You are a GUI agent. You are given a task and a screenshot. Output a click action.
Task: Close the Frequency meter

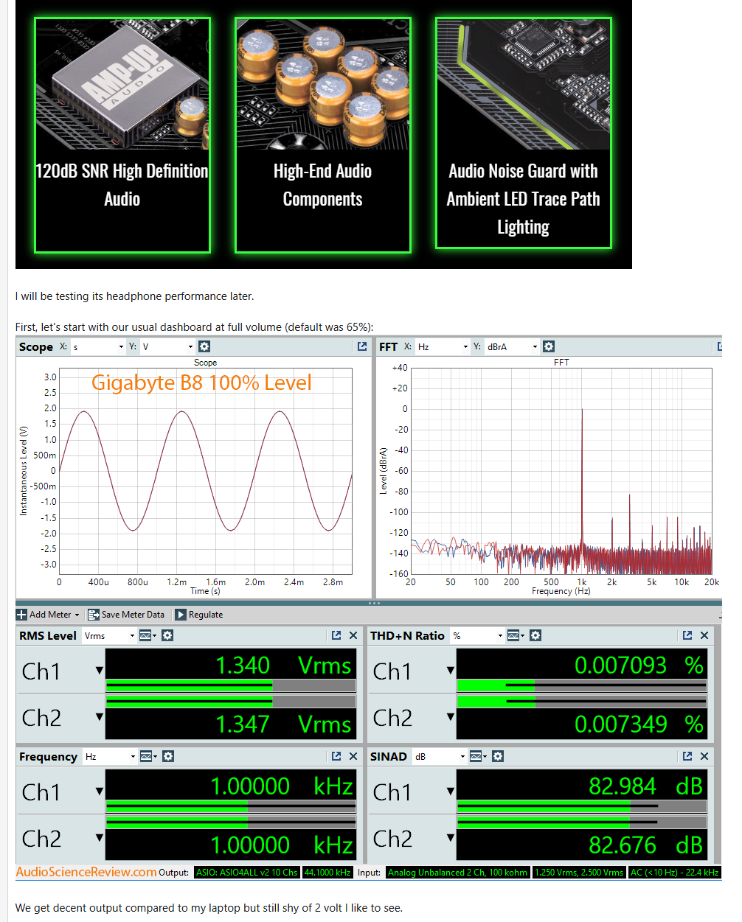click(353, 756)
